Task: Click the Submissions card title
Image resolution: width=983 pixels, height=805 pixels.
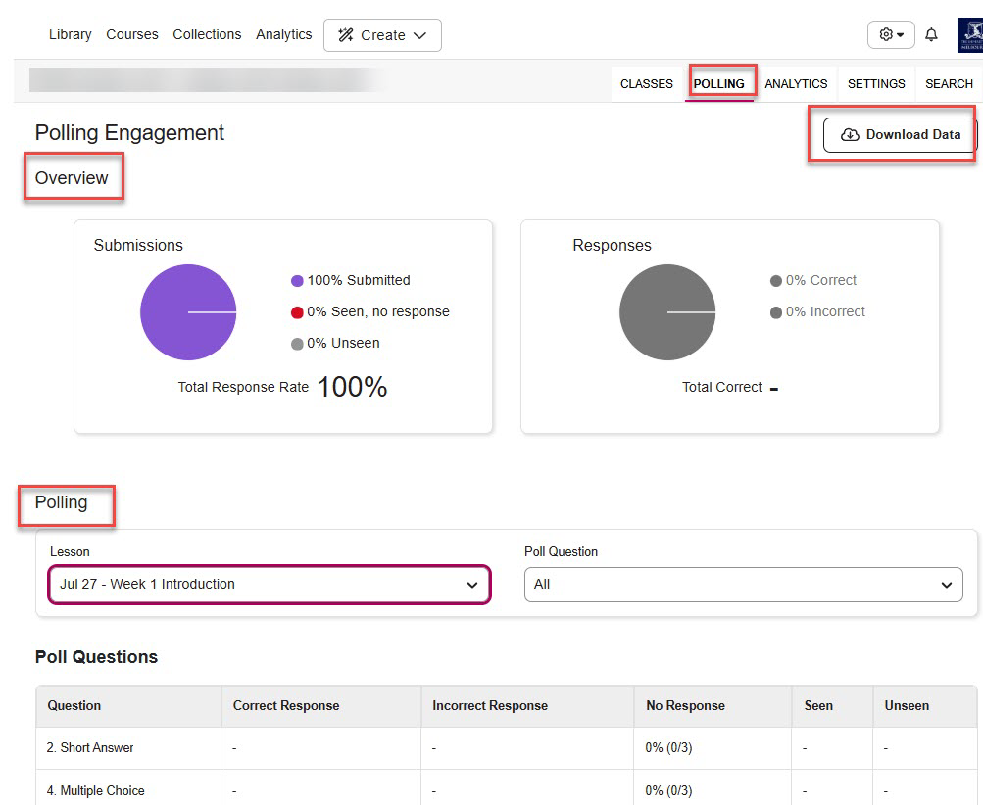Action: point(138,245)
